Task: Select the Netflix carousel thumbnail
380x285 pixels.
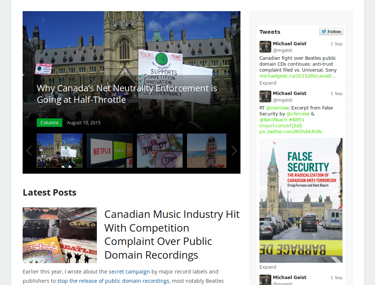Action: [x=110, y=151]
